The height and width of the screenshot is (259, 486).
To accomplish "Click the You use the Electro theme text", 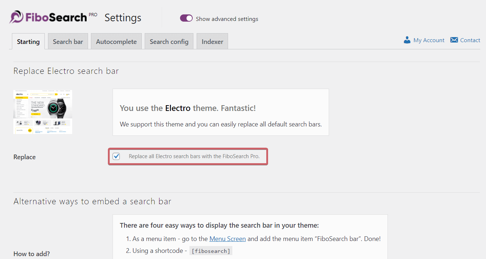I will point(188,108).
